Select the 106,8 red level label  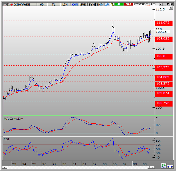click(x=164, y=56)
